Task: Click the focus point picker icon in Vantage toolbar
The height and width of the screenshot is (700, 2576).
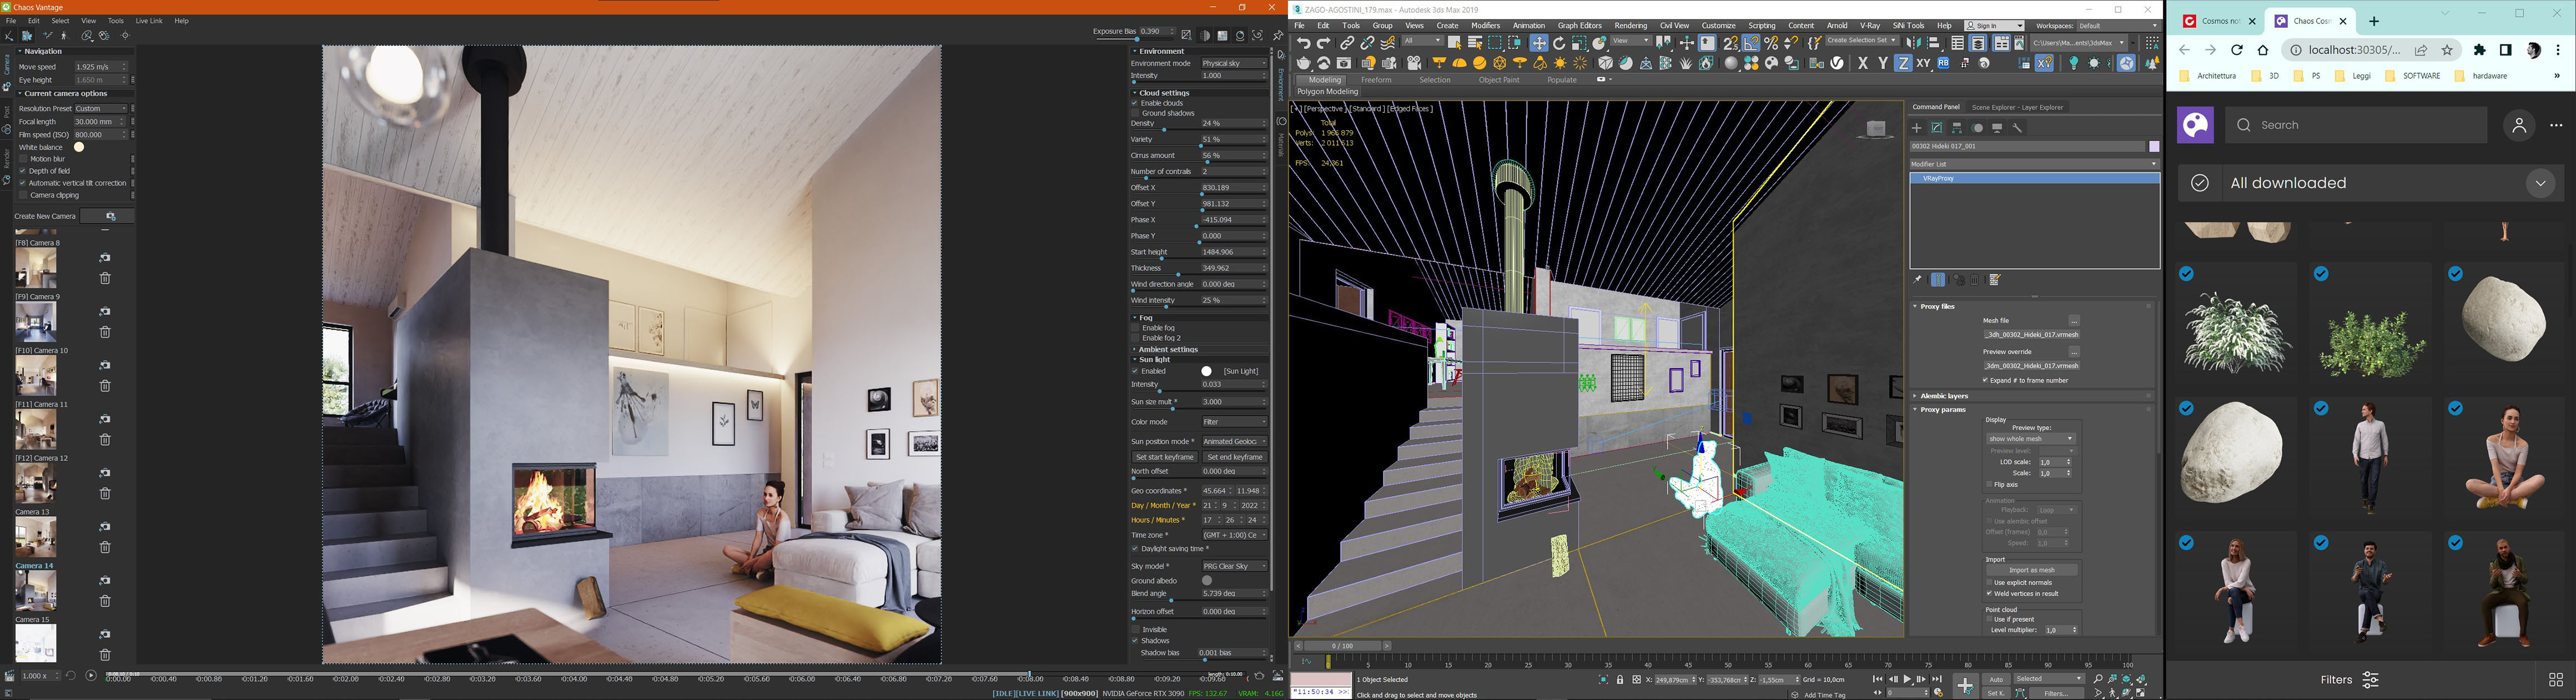Action: pyautogui.click(x=125, y=36)
